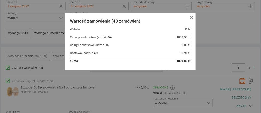Add a note with the notepad icon
Screen dimensions: 261x113
click(x=251, y=81)
